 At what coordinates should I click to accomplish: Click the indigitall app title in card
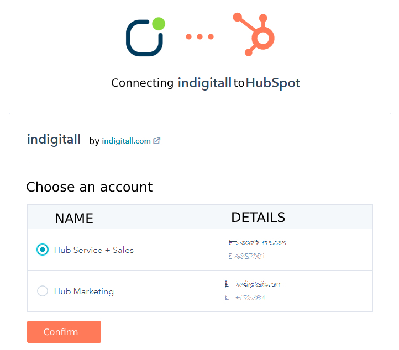[x=54, y=139]
